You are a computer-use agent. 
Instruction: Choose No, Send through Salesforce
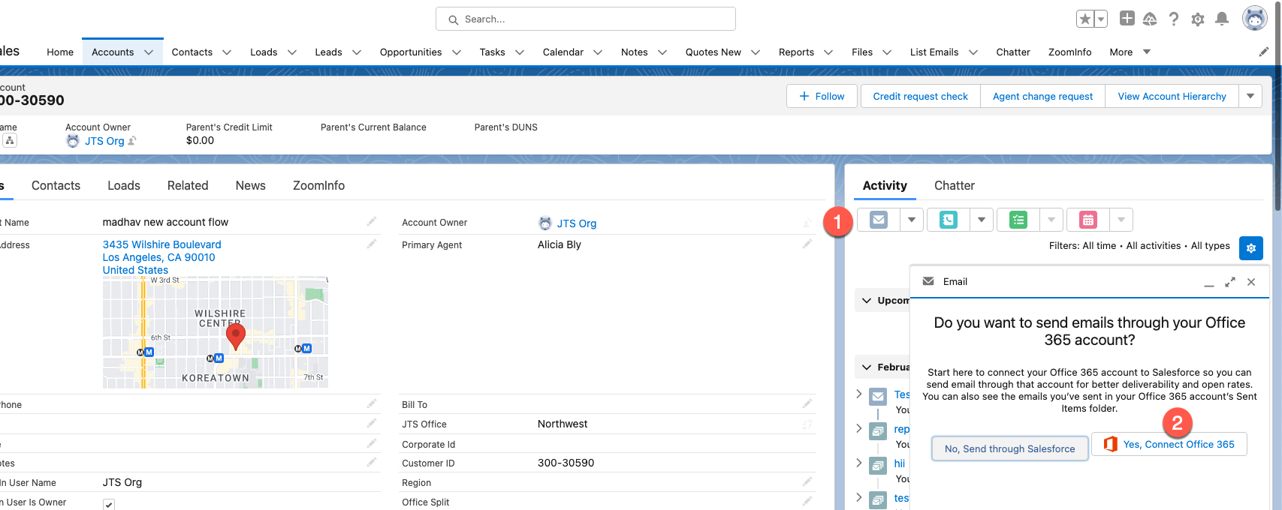[x=1009, y=448]
